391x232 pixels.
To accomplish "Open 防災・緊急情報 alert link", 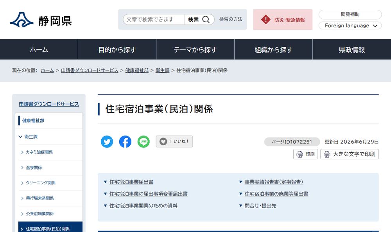I will [283, 20].
